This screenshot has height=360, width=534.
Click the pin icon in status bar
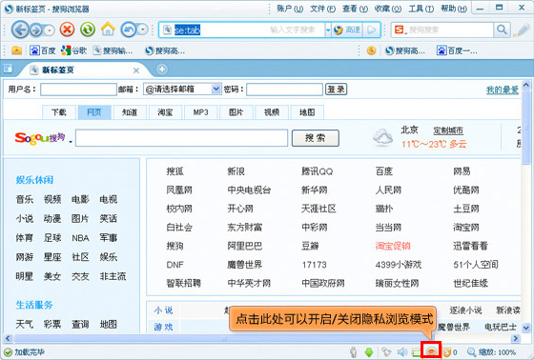(x=386, y=352)
